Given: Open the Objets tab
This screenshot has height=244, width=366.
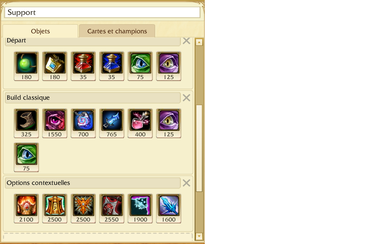Looking at the screenshot, I should [x=40, y=31].
